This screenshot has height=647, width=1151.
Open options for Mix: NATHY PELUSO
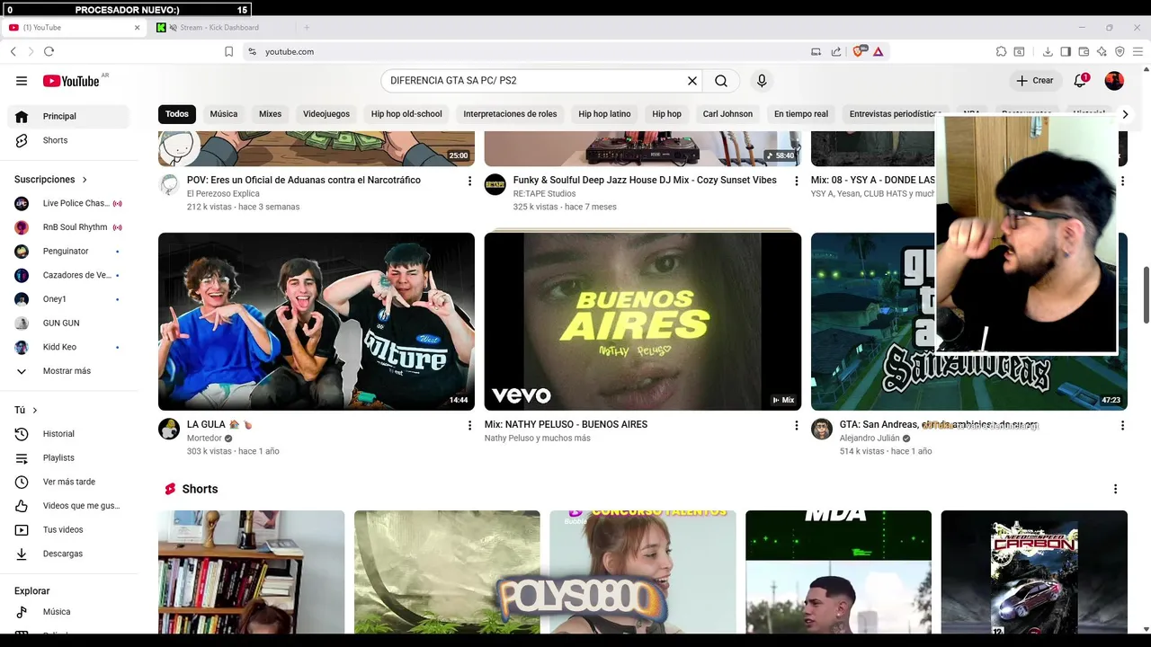(x=796, y=426)
